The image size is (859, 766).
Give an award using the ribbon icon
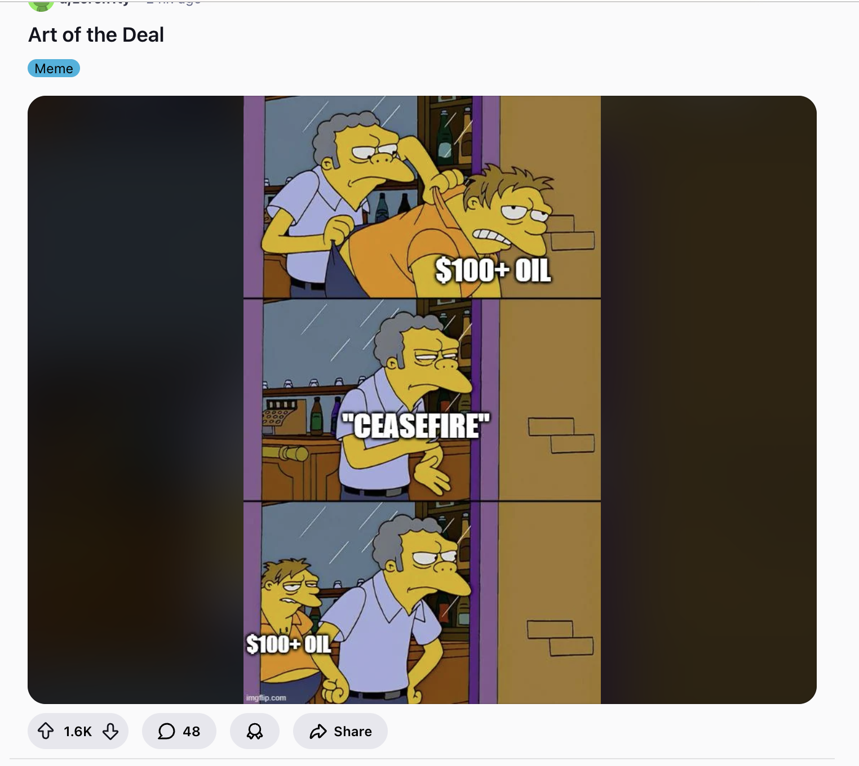255,731
